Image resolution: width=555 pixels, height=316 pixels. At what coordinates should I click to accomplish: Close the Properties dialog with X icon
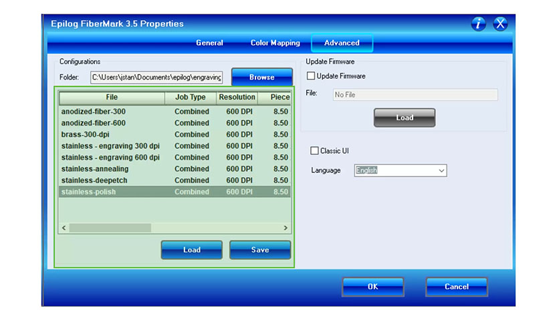tap(500, 24)
